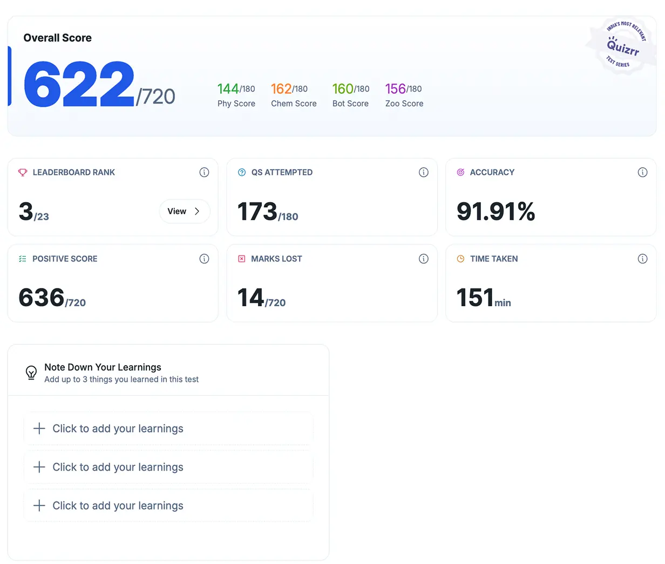Click the Quizzr test series badge logo

click(x=621, y=46)
